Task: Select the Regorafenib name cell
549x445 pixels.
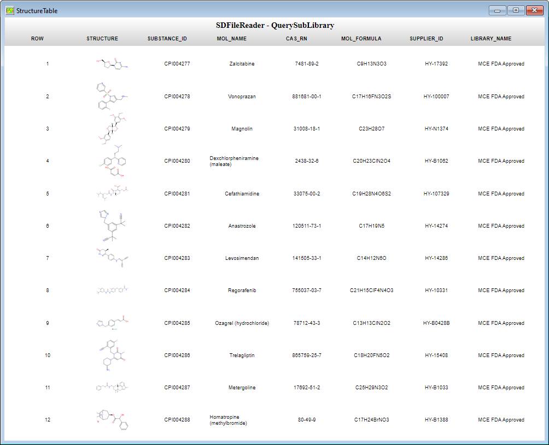Action: (242, 290)
